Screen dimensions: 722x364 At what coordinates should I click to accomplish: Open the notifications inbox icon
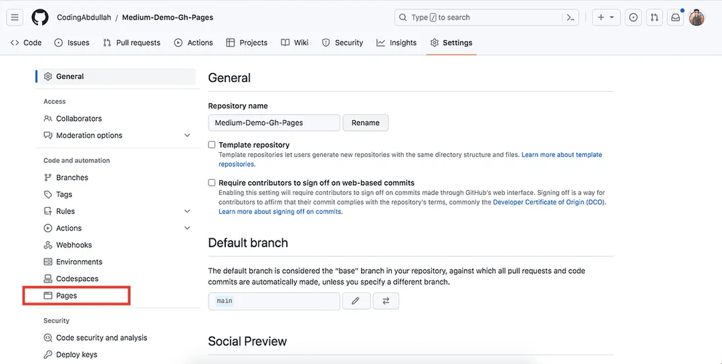(676, 17)
